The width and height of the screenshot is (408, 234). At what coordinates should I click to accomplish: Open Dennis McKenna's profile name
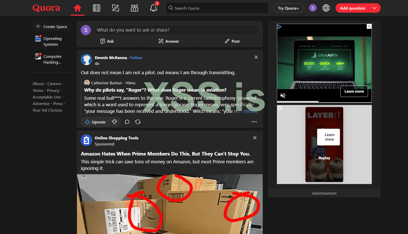tap(111, 58)
